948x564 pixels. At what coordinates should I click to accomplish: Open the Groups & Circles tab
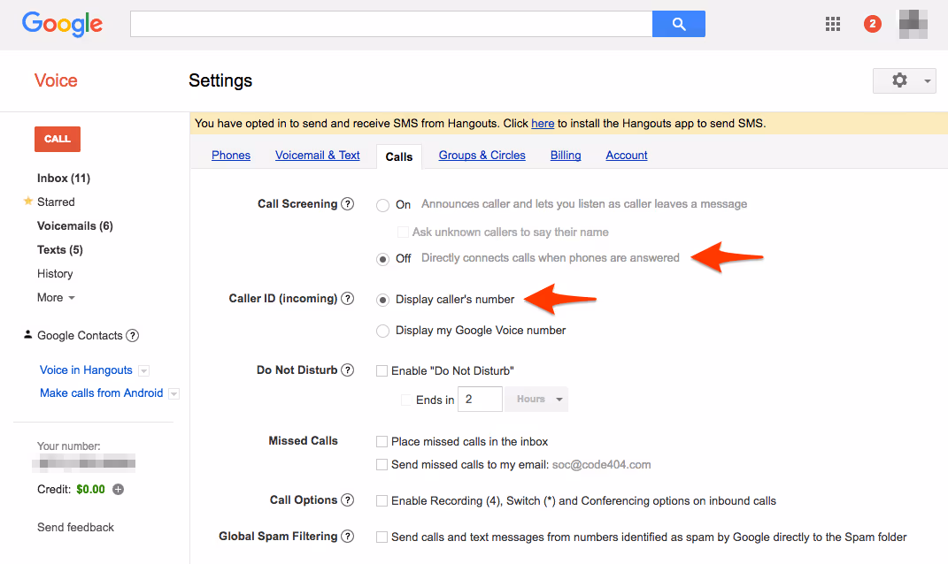click(482, 156)
